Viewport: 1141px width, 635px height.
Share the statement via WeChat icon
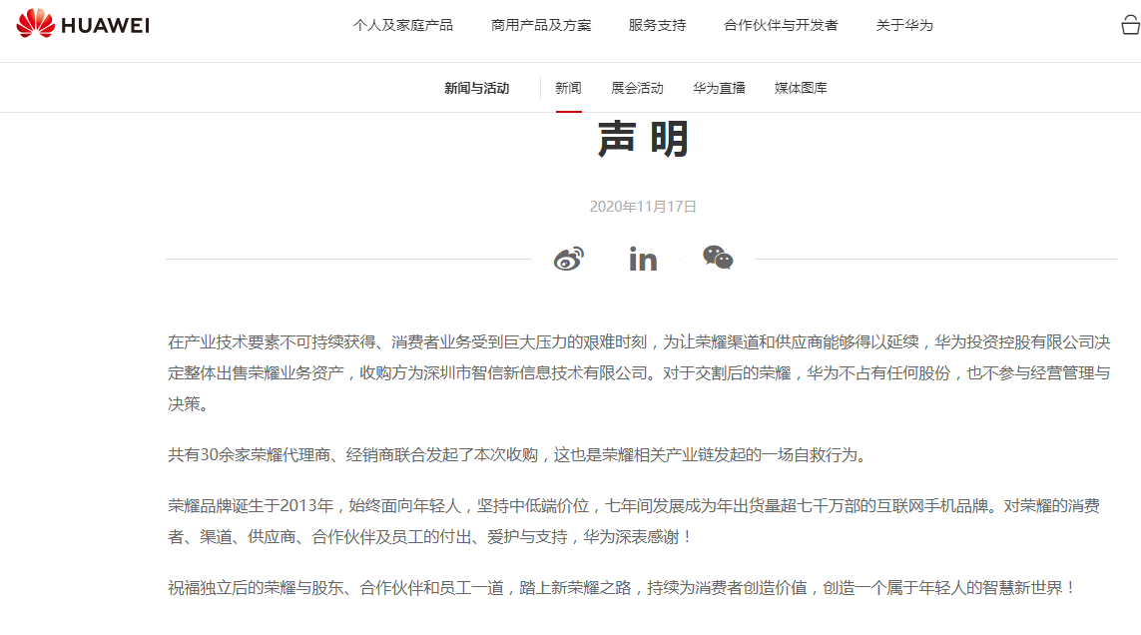click(x=718, y=258)
